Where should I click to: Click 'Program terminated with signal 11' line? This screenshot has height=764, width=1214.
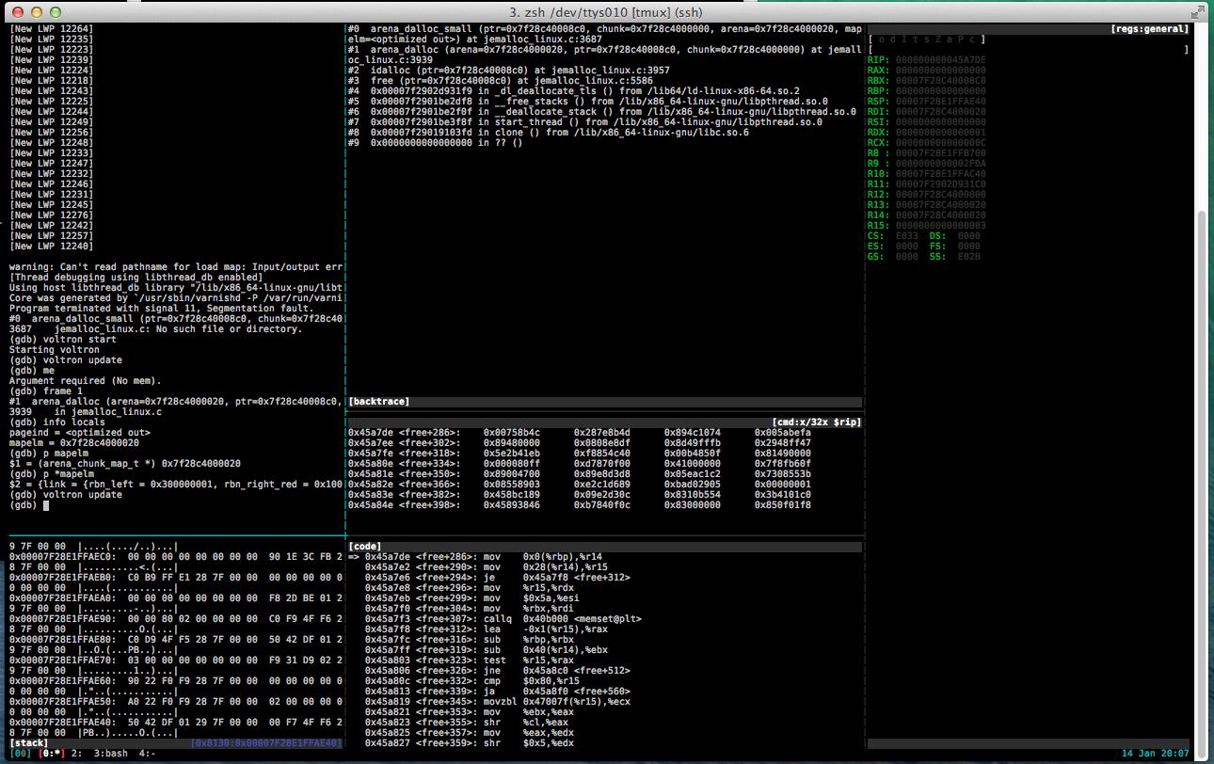161,309
